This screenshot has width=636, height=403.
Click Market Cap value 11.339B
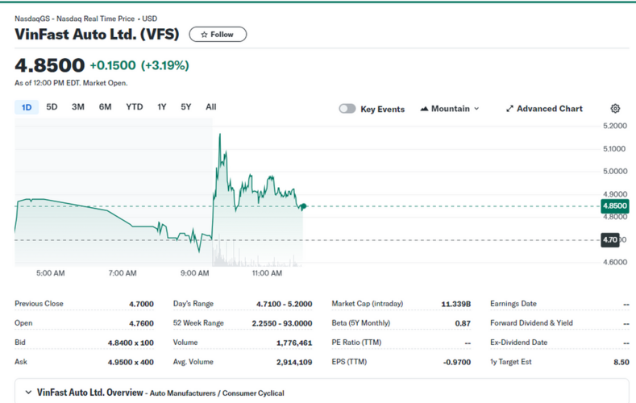pos(456,304)
